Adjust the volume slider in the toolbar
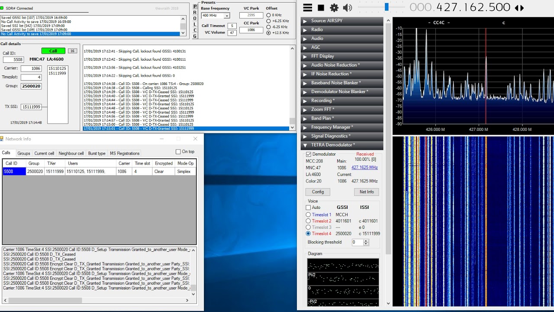 (x=386, y=7)
